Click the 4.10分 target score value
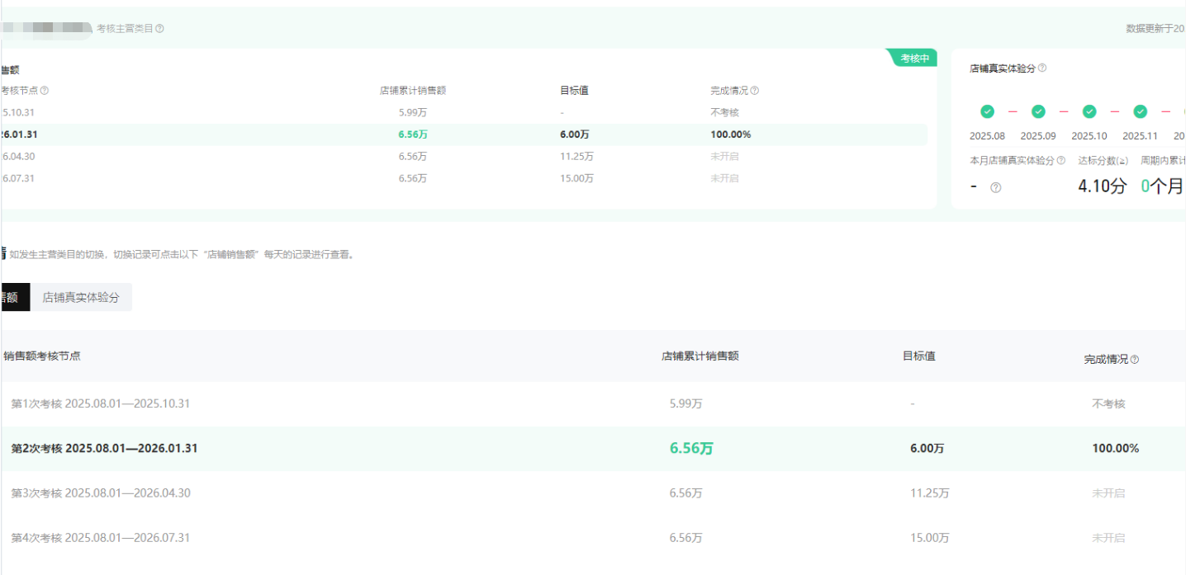The width and height of the screenshot is (1186, 575). (1102, 186)
